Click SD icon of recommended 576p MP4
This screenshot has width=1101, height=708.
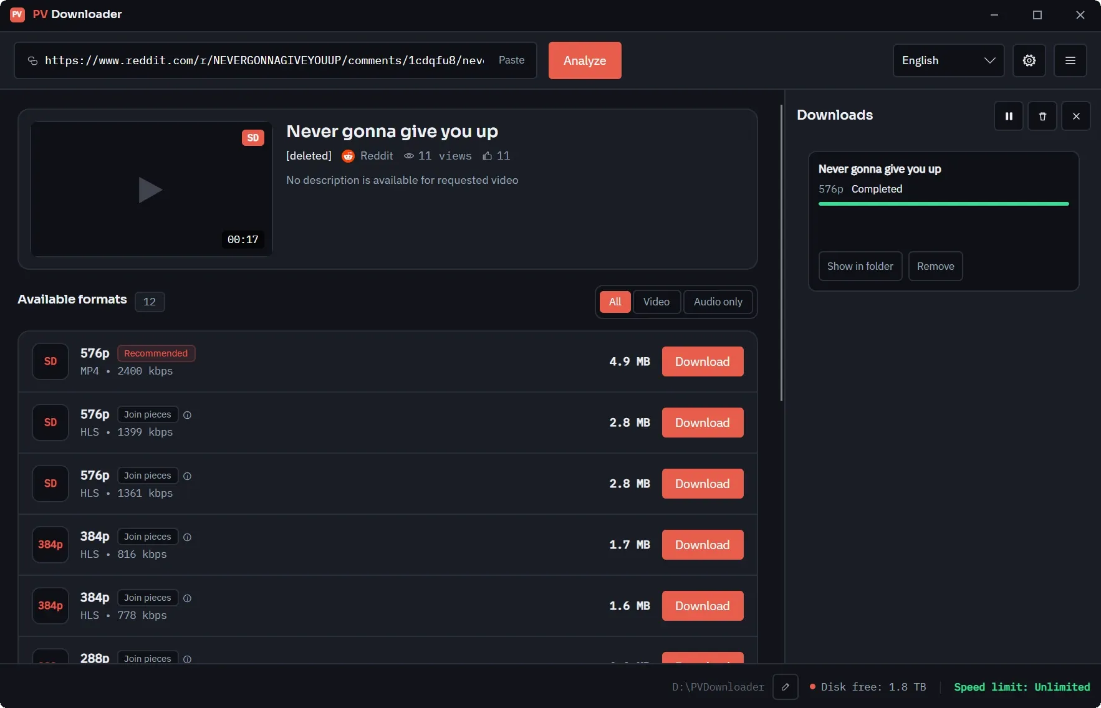coord(50,361)
